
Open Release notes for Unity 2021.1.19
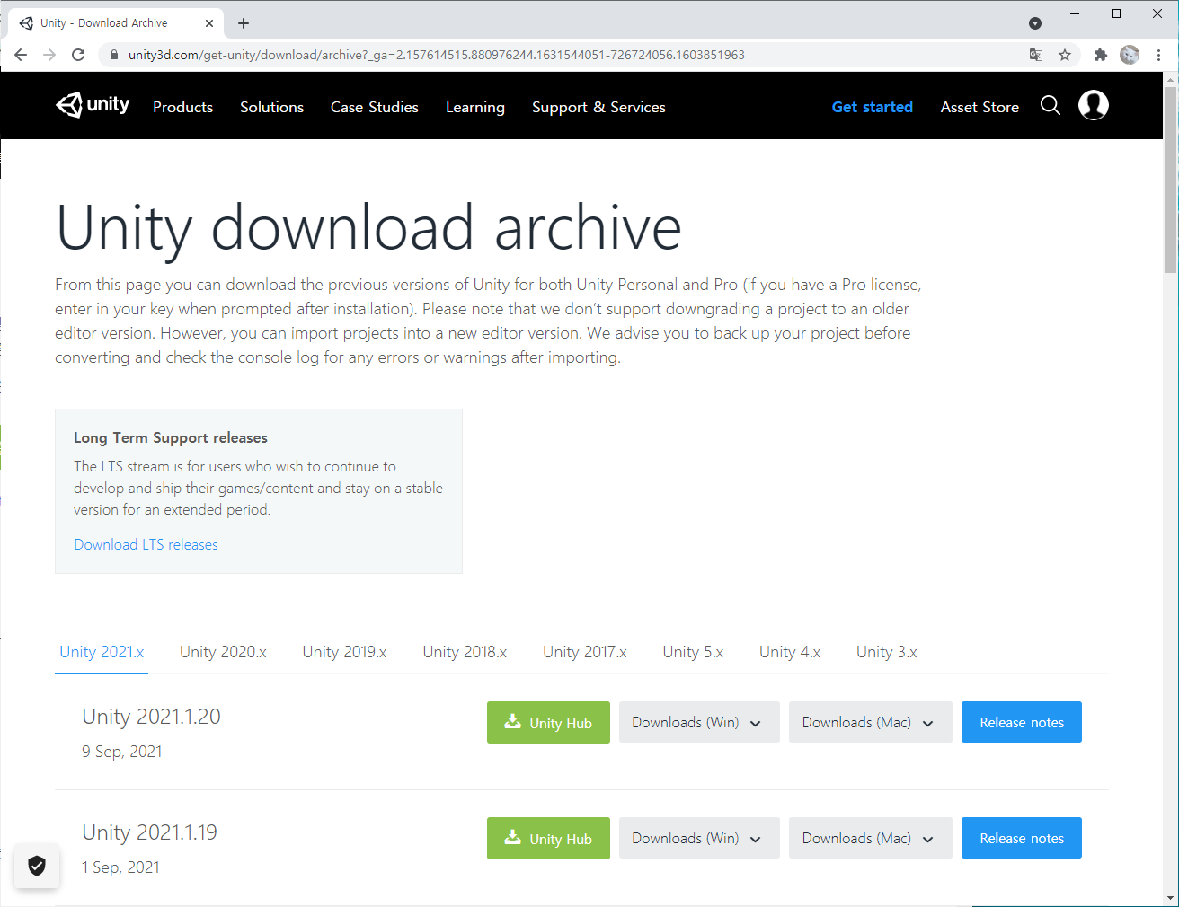tap(1022, 838)
